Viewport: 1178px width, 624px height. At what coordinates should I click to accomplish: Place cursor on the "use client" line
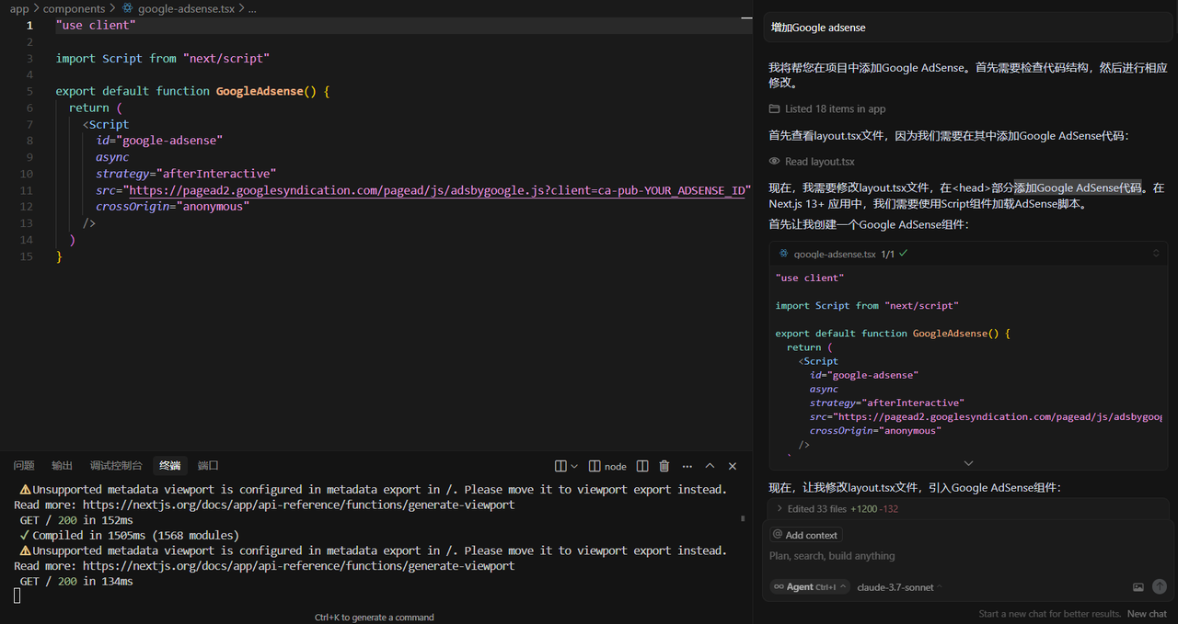pyautogui.click(x=96, y=25)
